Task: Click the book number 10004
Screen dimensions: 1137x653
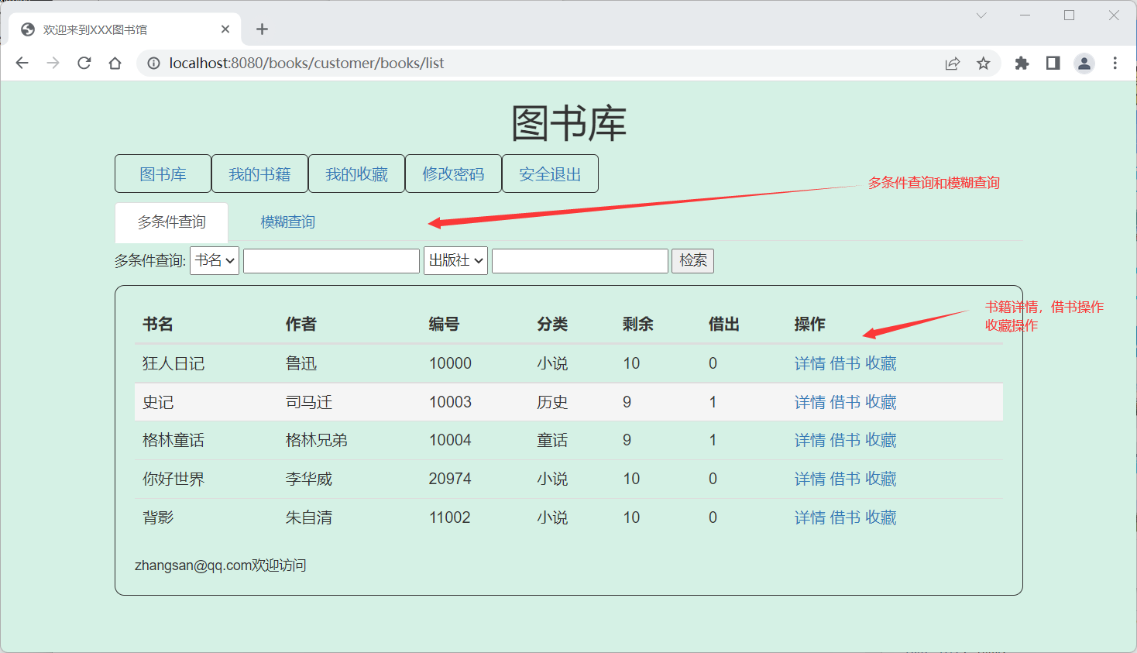Action: click(x=450, y=440)
